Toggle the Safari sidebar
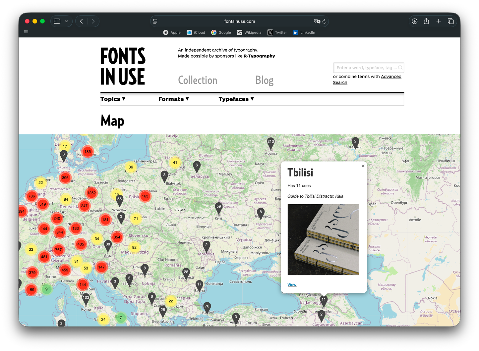This screenshot has width=479, height=351. [x=57, y=21]
